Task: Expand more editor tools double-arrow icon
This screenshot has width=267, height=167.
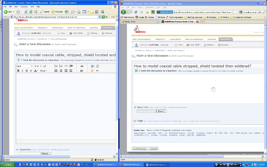Action: 97,71
